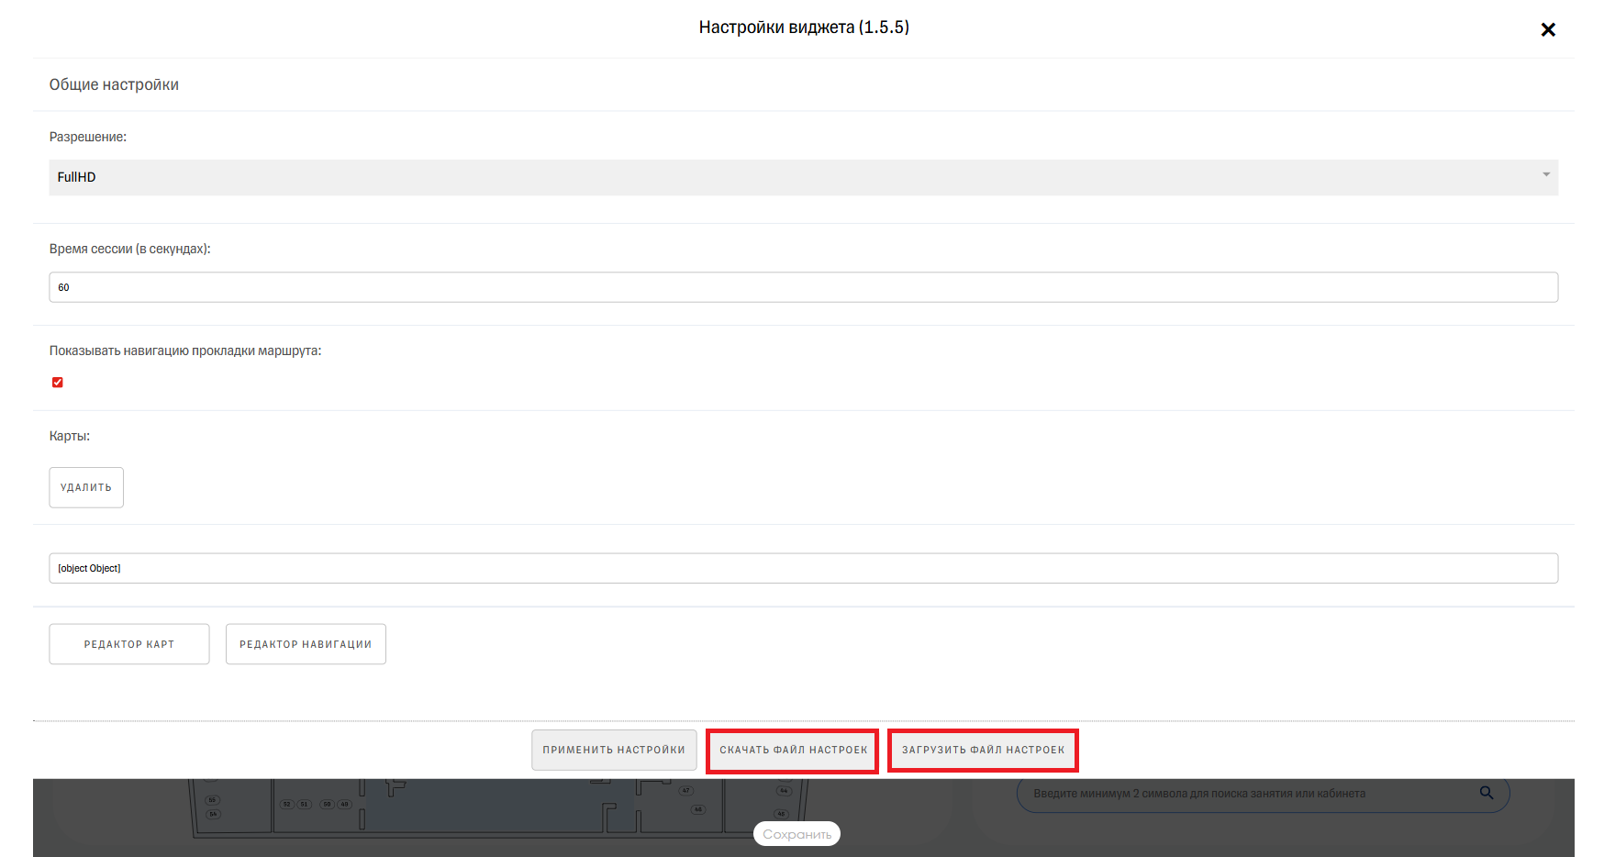1604x857 pixels.
Task: Click Загрузить файл настроек button
Action: coord(983,751)
